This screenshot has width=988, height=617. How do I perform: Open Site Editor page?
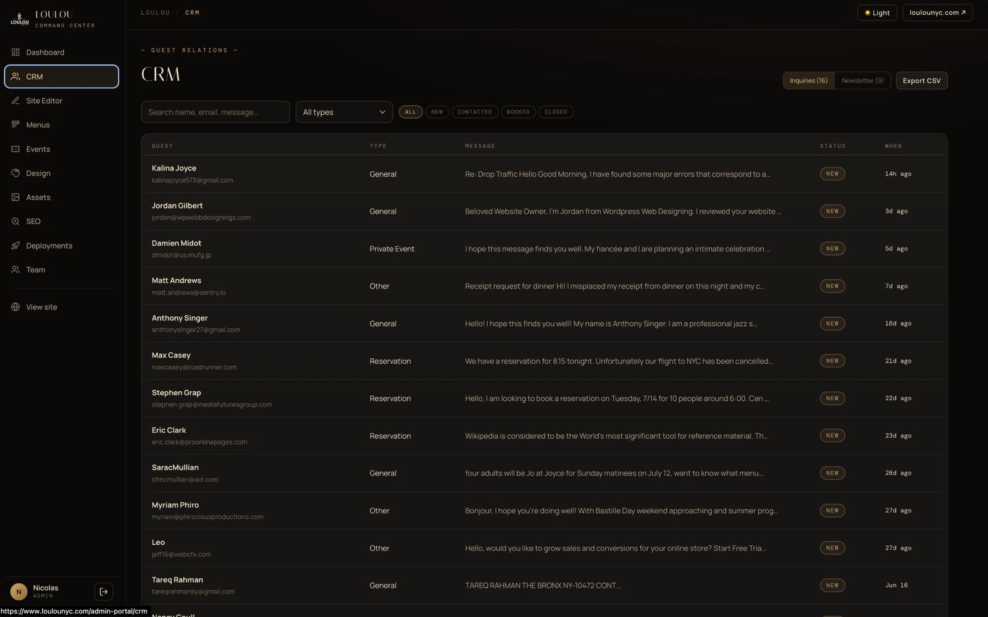[x=61, y=101]
